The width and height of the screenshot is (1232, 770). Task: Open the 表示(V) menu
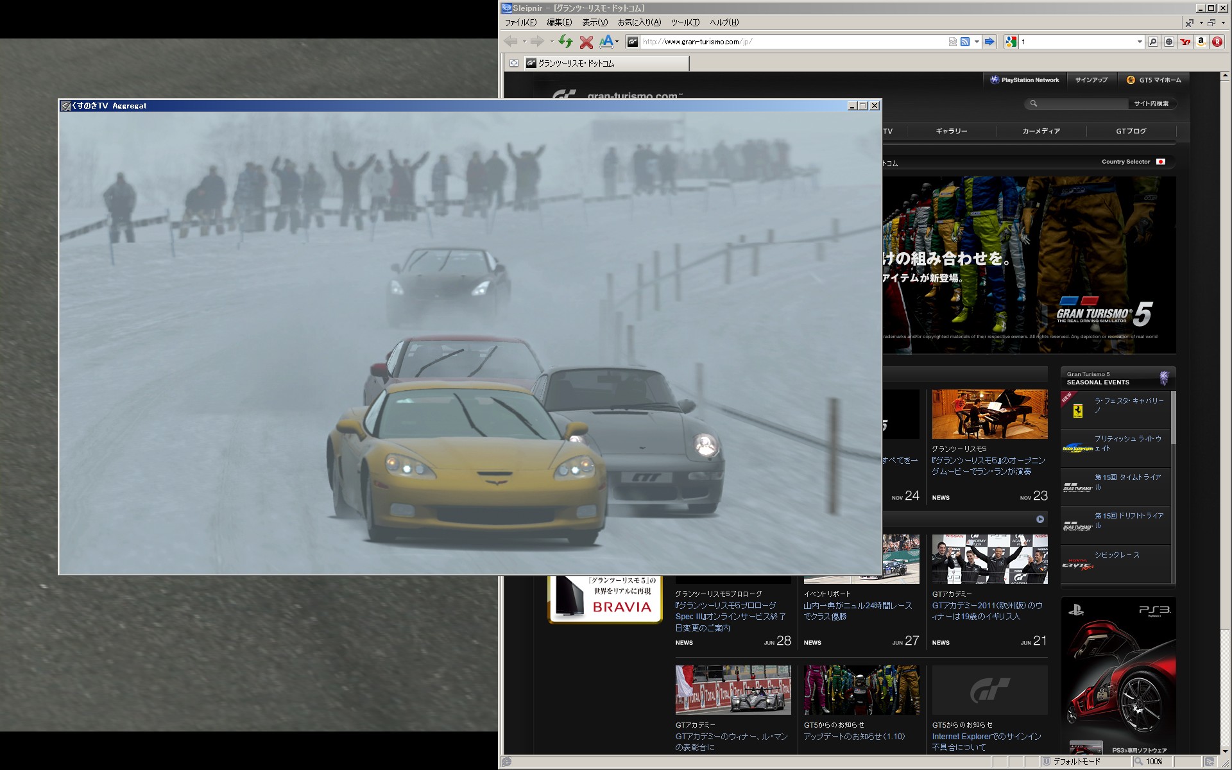595,22
